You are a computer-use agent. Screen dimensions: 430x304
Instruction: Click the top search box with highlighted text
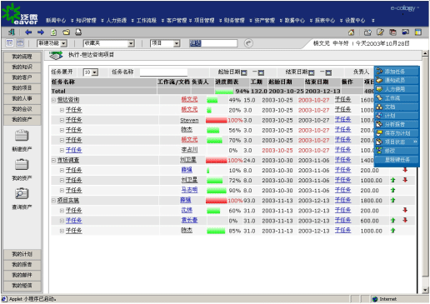click(213, 43)
